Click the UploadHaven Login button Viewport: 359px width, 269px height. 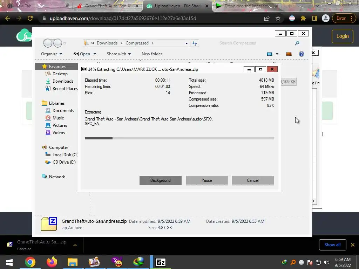pyautogui.click(x=343, y=36)
